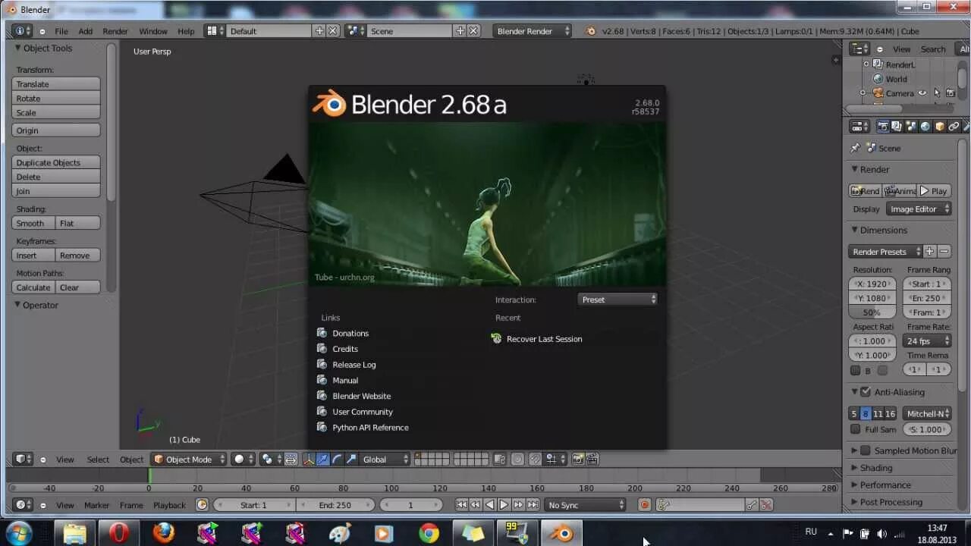Click the World globe icon in outliner
971x546 pixels.
(878, 79)
